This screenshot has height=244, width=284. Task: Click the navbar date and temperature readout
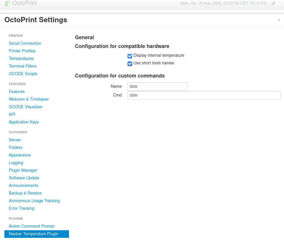223,3
